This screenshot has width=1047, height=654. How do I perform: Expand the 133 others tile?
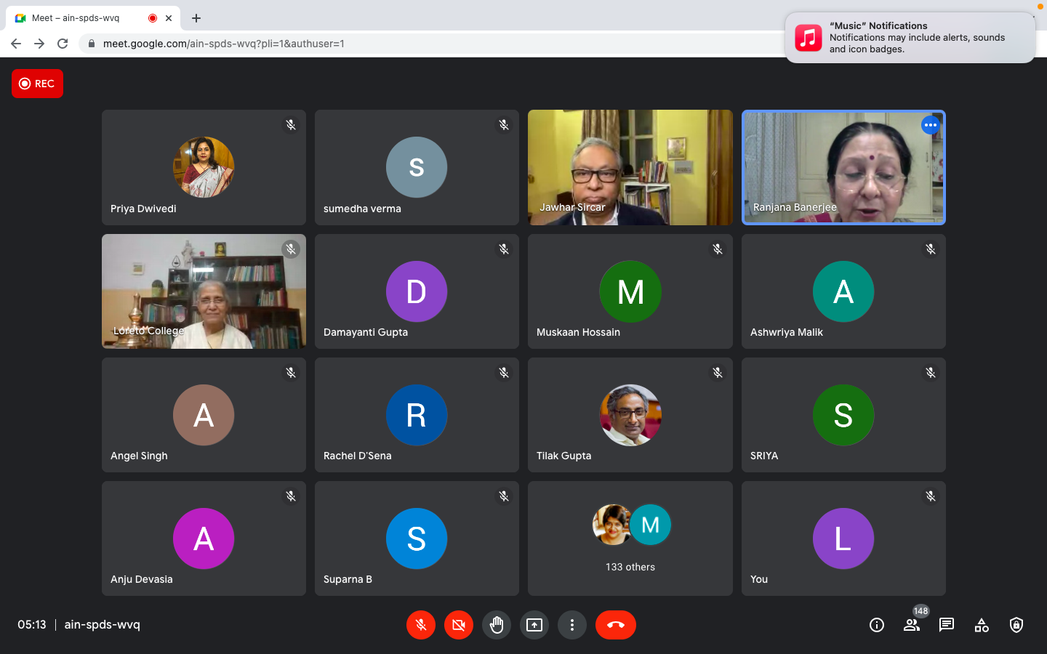click(630, 538)
